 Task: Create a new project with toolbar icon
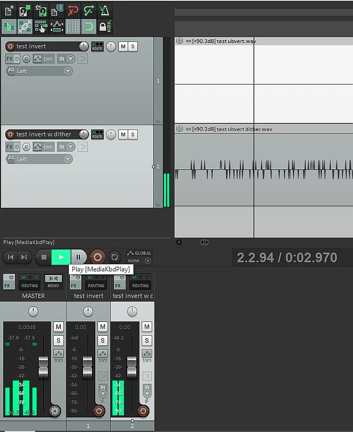tap(9, 11)
